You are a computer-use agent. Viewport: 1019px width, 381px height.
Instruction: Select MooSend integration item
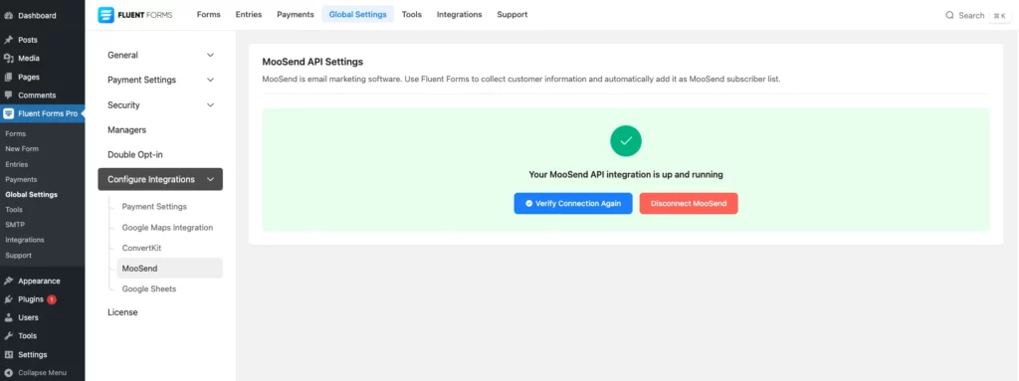coord(169,269)
